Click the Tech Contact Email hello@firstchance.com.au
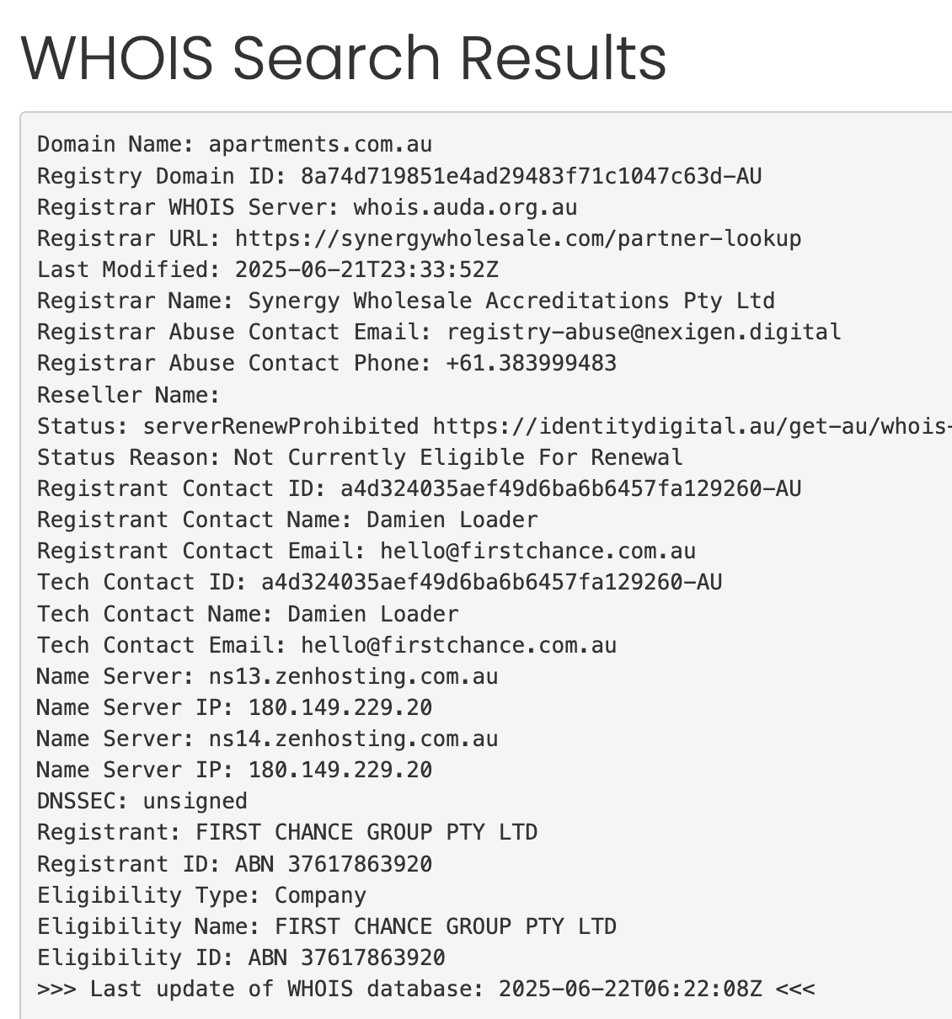The width and height of the screenshot is (952, 1019). [458, 645]
